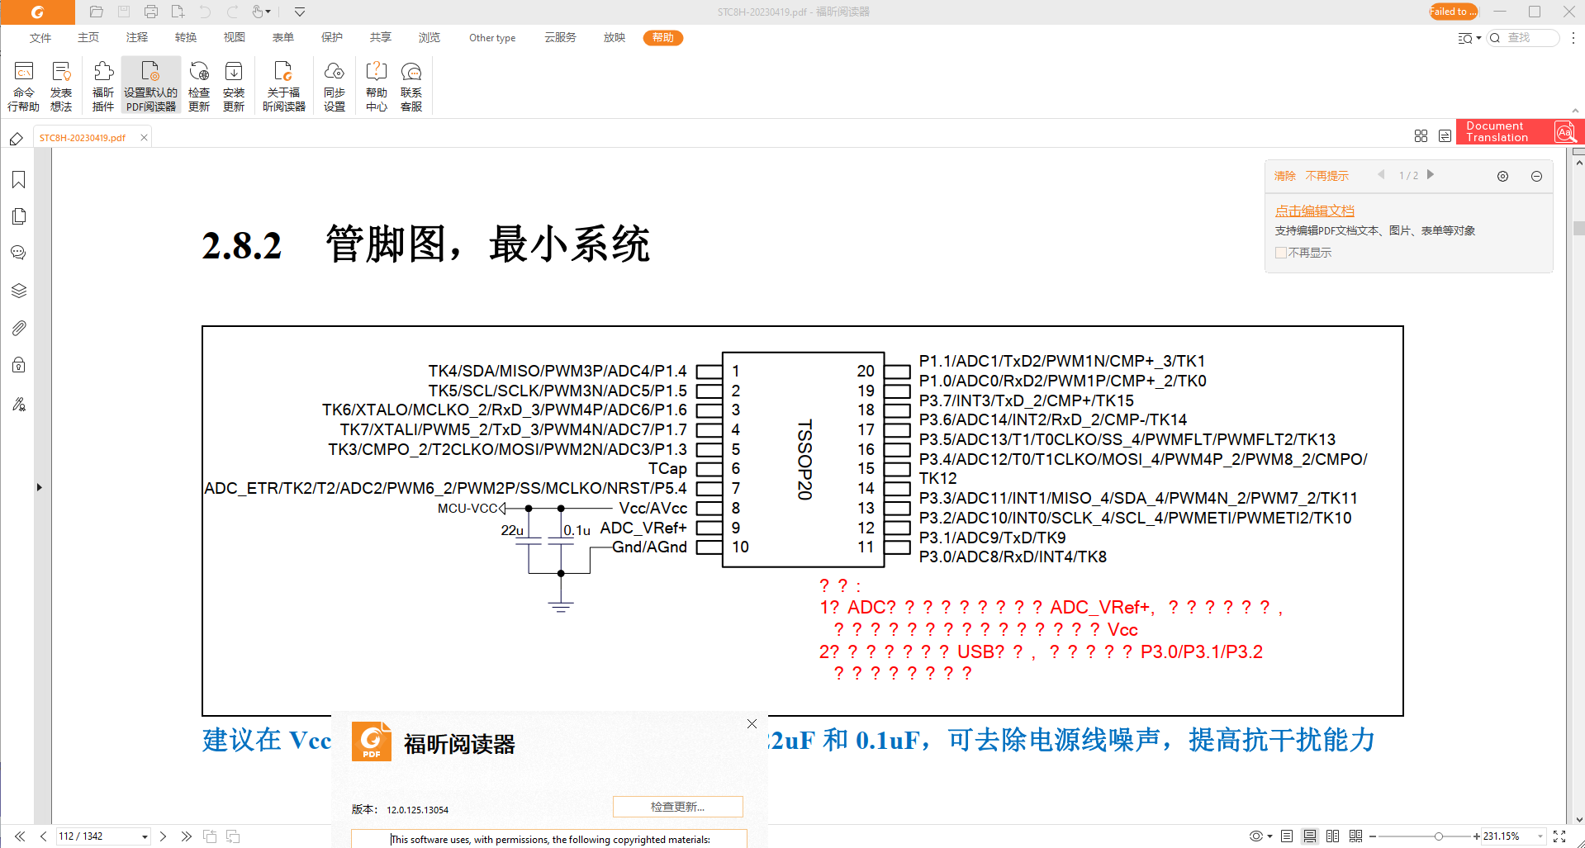
Task: Open the 注释 ribbon tab
Action: [137, 38]
